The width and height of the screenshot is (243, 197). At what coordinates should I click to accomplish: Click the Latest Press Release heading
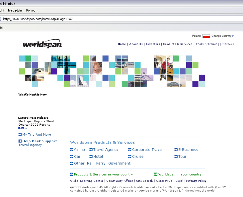tap(33, 118)
